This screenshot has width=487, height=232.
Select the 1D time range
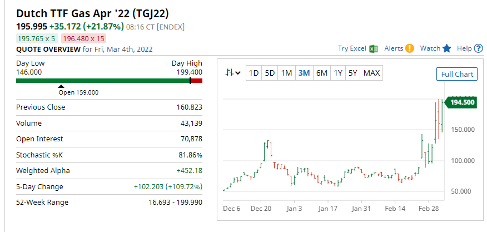click(254, 73)
